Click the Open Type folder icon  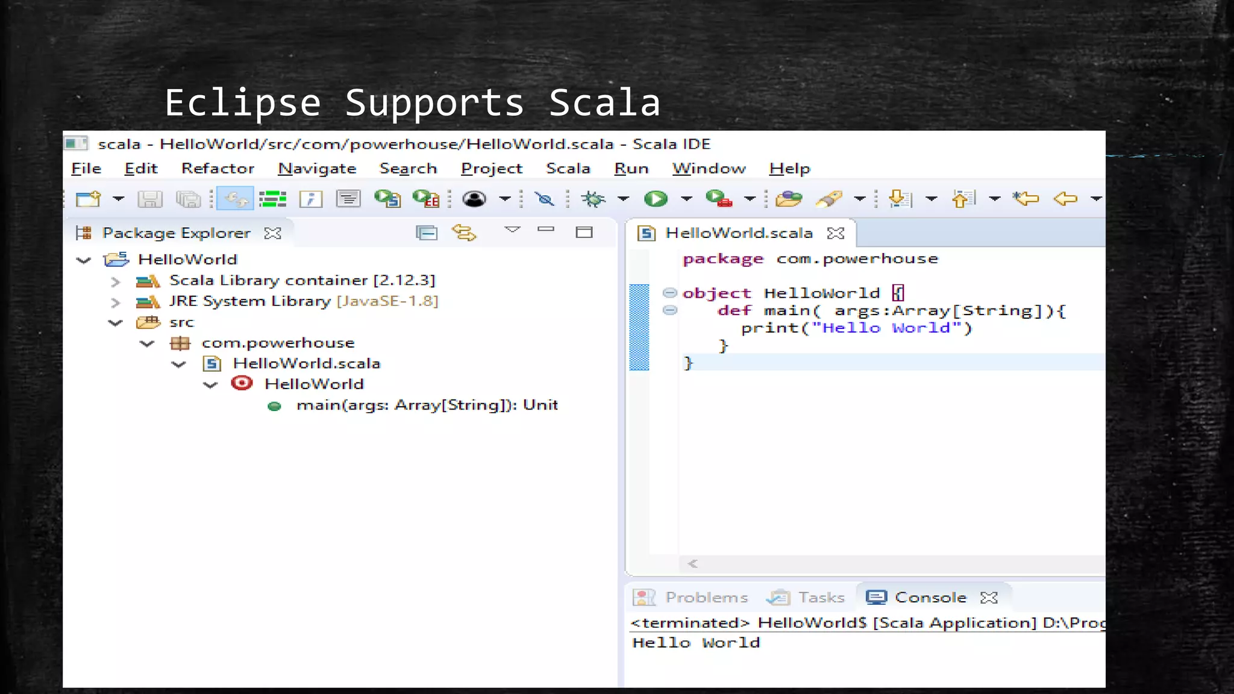click(x=789, y=199)
